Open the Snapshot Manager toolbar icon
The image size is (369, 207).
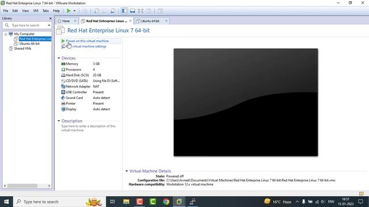tap(113, 11)
